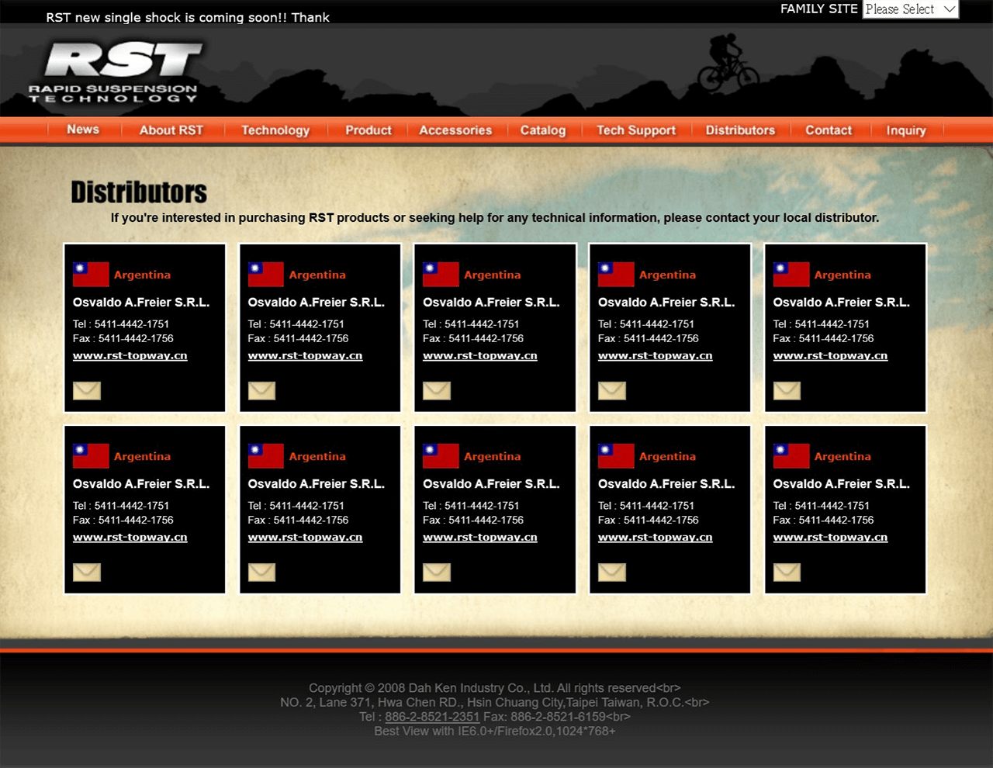Click the flag icon in top-row fourth card
993x768 pixels.
pyautogui.click(x=616, y=275)
